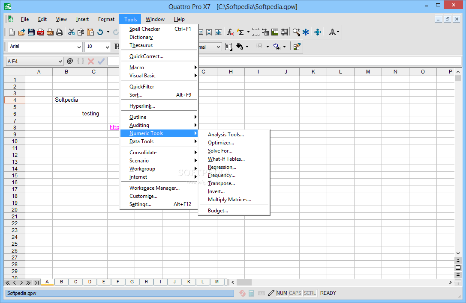466x303 pixels.
Task: Click the calculator icon in status bar
Action: point(251,293)
